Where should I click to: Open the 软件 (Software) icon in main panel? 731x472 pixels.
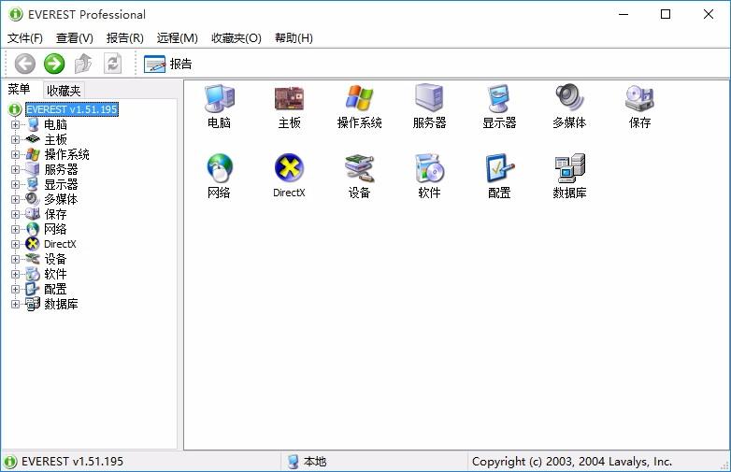tap(429, 168)
